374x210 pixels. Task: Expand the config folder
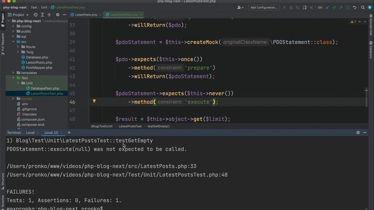click(13, 26)
